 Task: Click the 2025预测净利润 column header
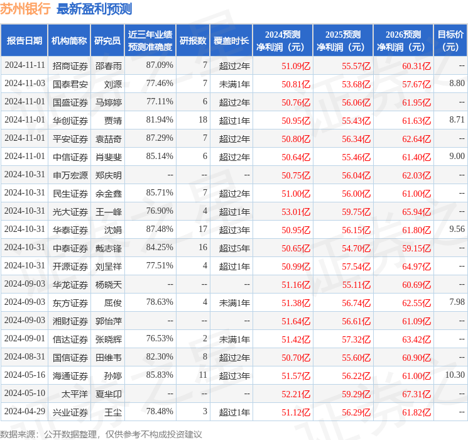pyautogui.click(x=343, y=41)
